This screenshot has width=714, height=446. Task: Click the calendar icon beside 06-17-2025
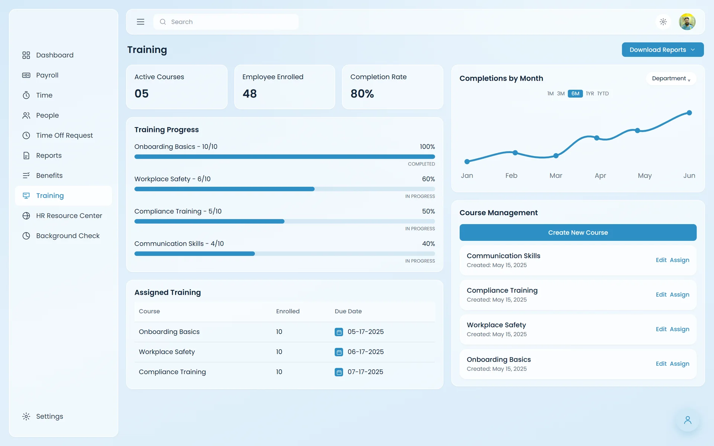tap(339, 352)
